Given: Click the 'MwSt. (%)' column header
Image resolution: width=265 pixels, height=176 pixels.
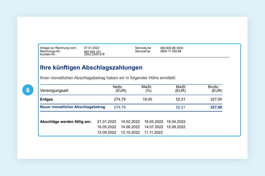Looking at the screenshot, I should pos(147,89).
